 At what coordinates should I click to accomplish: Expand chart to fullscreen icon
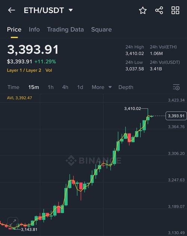pyautogui.click(x=13, y=223)
